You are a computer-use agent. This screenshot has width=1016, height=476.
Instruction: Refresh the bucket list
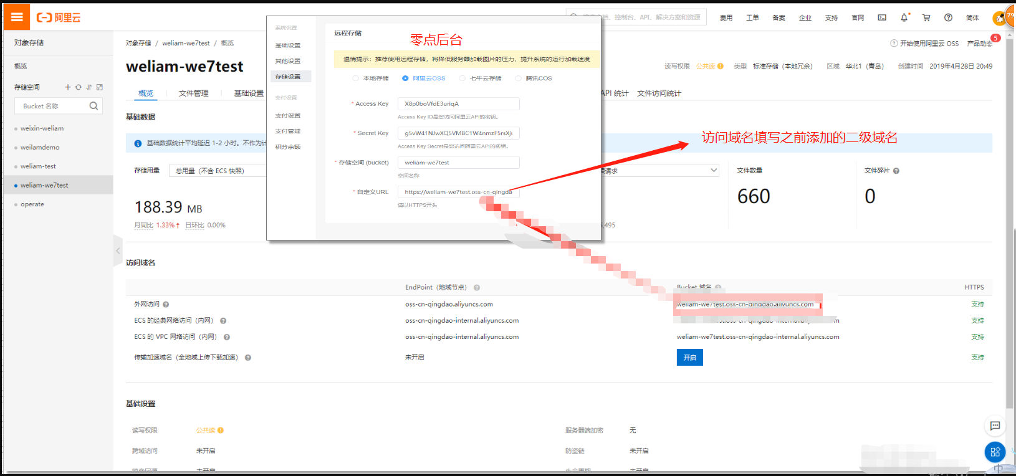point(79,87)
